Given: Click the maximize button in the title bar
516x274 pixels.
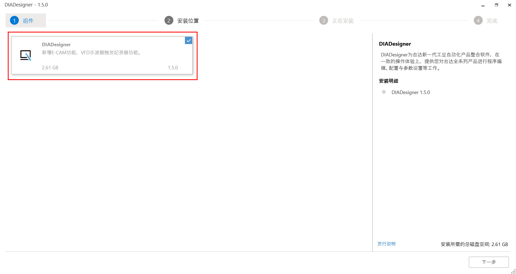Looking at the screenshot, I should [x=496, y=5].
